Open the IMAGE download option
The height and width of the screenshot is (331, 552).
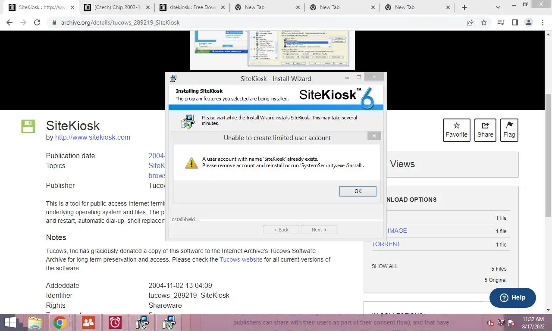coord(397,231)
